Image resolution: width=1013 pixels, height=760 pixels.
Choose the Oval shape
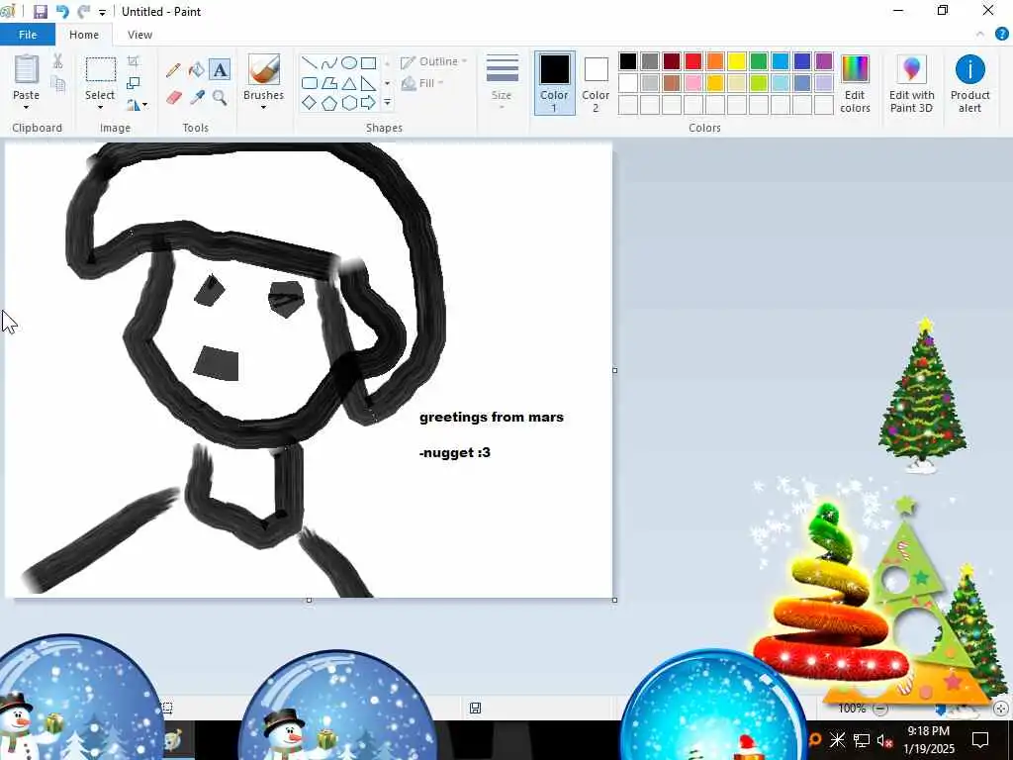pos(349,62)
